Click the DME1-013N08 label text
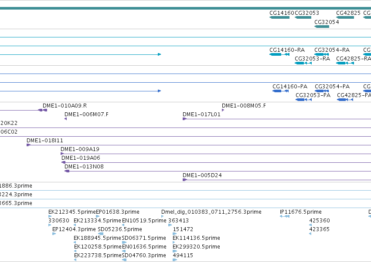 84,167
